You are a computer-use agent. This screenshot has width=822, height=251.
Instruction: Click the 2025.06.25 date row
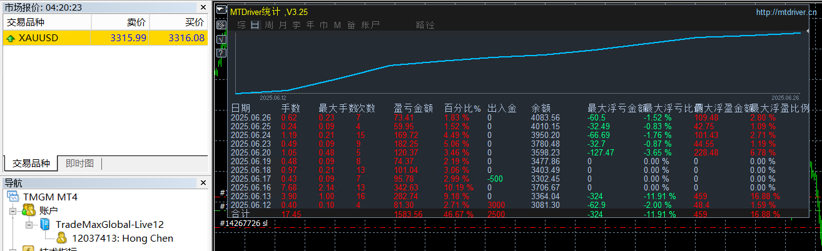tap(251, 126)
